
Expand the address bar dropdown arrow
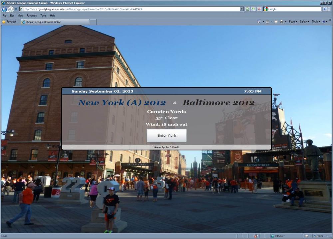pyautogui.click(x=241, y=9)
